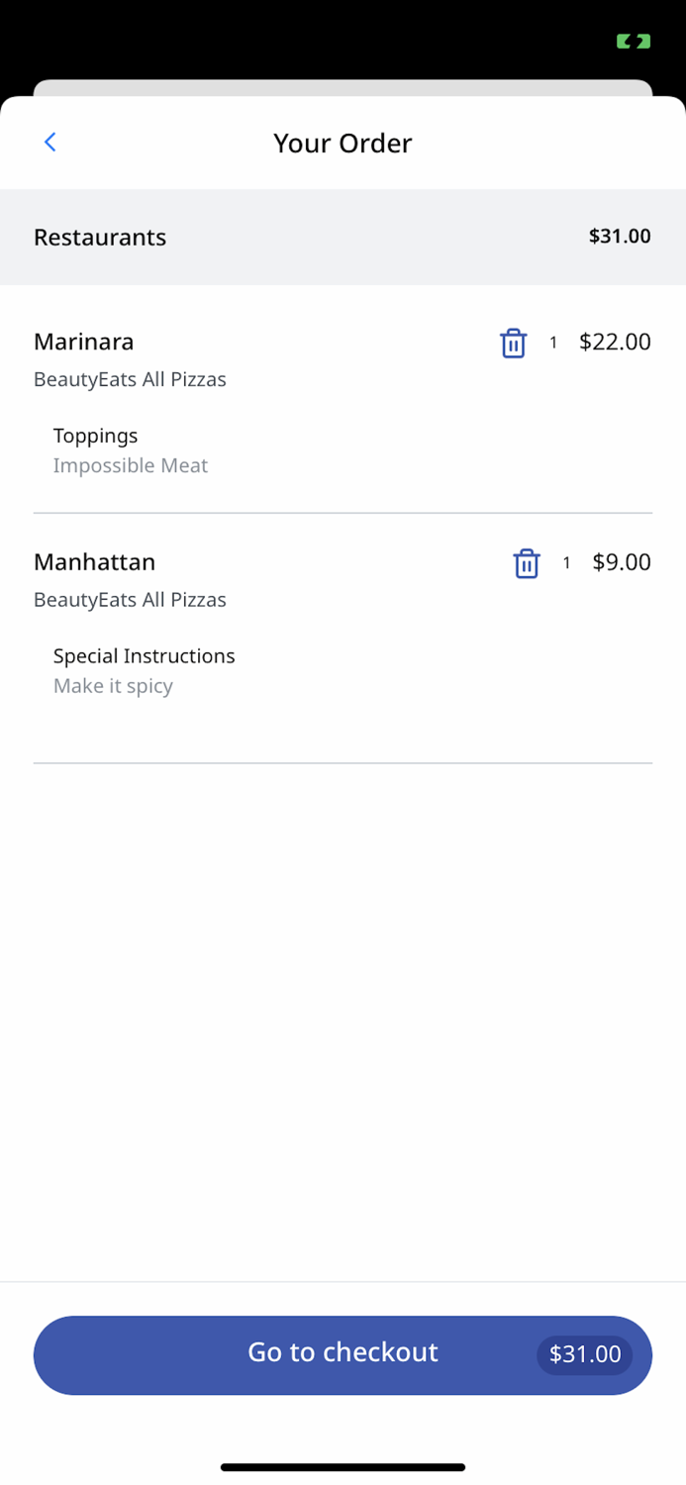Tap the quantity 1 beside Marinara
Screen dimensions: 686x1485
[x=553, y=343]
